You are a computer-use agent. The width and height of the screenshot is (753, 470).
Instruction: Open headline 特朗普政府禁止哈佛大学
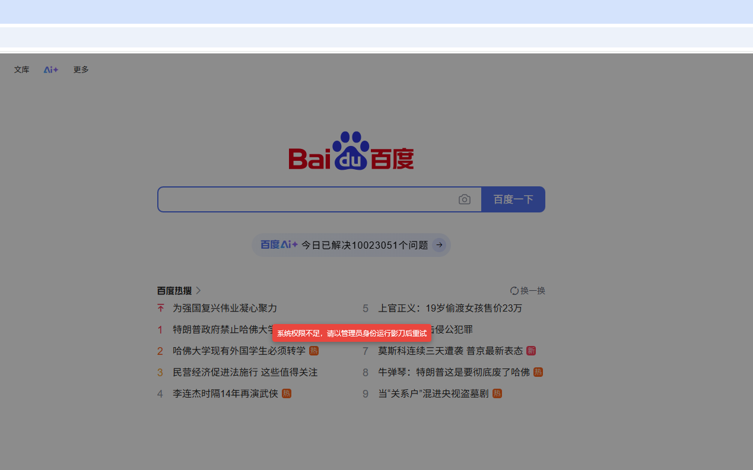point(224,329)
